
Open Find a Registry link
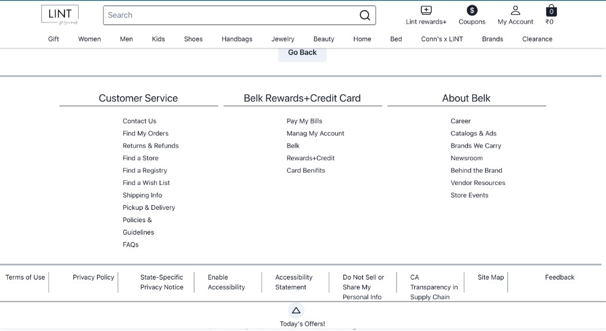point(145,170)
